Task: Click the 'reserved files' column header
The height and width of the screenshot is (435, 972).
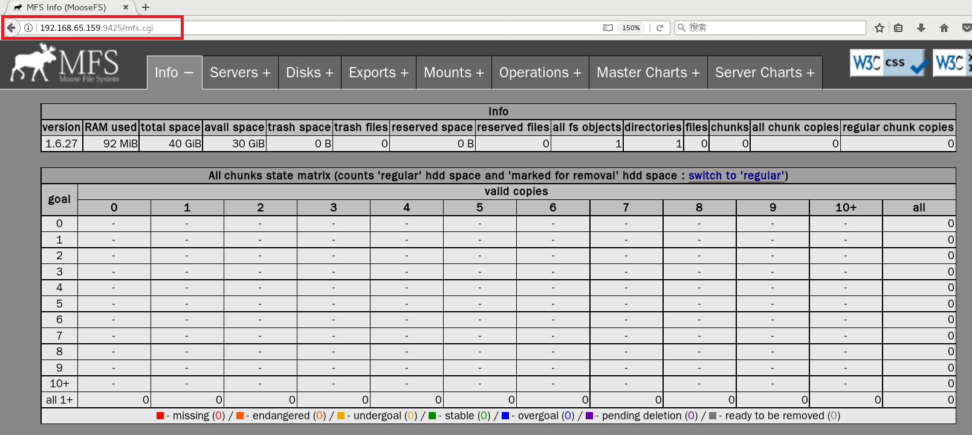Action: 513,127
